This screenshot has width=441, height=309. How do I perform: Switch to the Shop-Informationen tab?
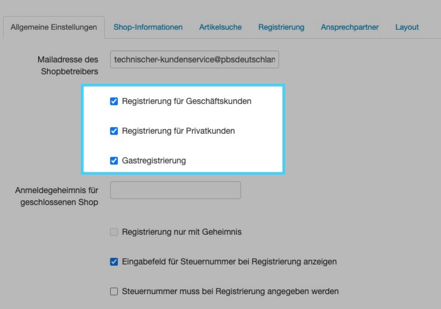click(148, 27)
